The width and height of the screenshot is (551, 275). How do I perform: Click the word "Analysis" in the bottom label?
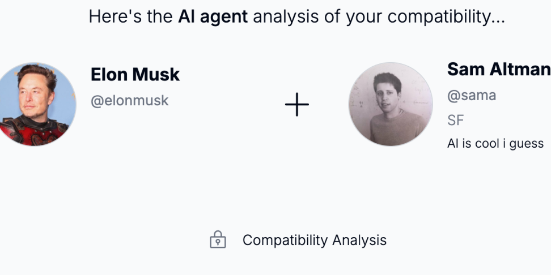tap(359, 240)
